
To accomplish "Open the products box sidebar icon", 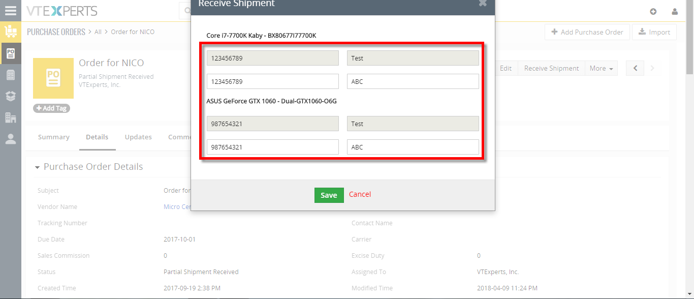I will [11, 96].
